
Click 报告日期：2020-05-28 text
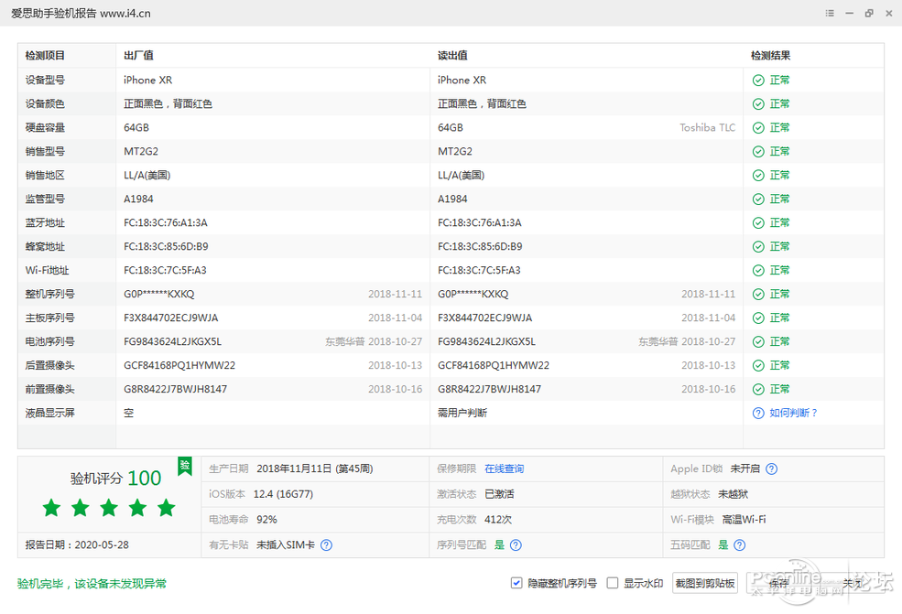77,545
